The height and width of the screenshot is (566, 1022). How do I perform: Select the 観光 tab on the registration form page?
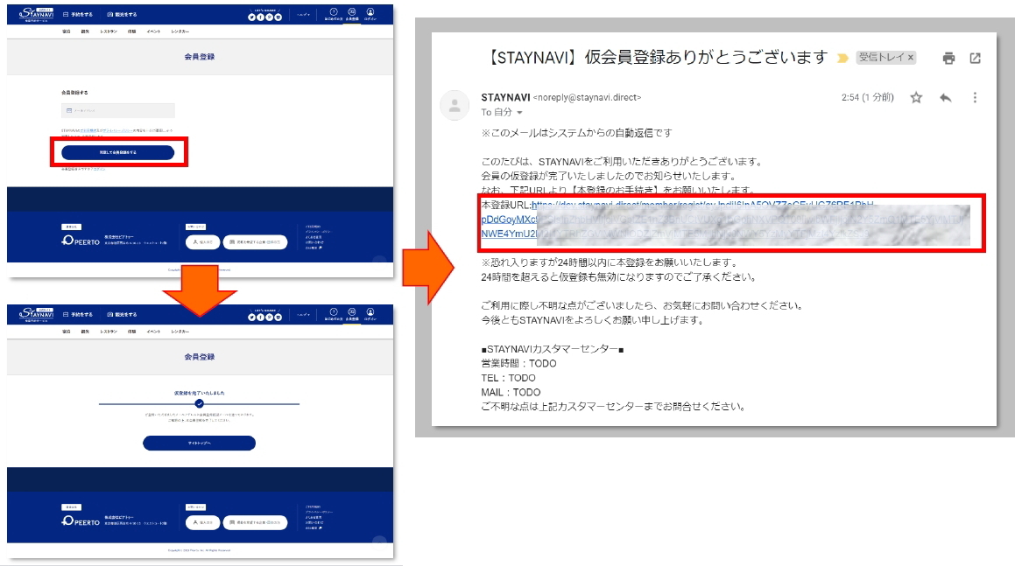pyautogui.click(x=85, y=31)
